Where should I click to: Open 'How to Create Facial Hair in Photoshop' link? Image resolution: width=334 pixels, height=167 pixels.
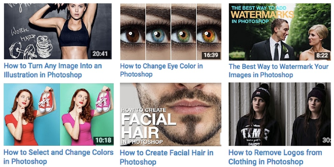(166, 157)
